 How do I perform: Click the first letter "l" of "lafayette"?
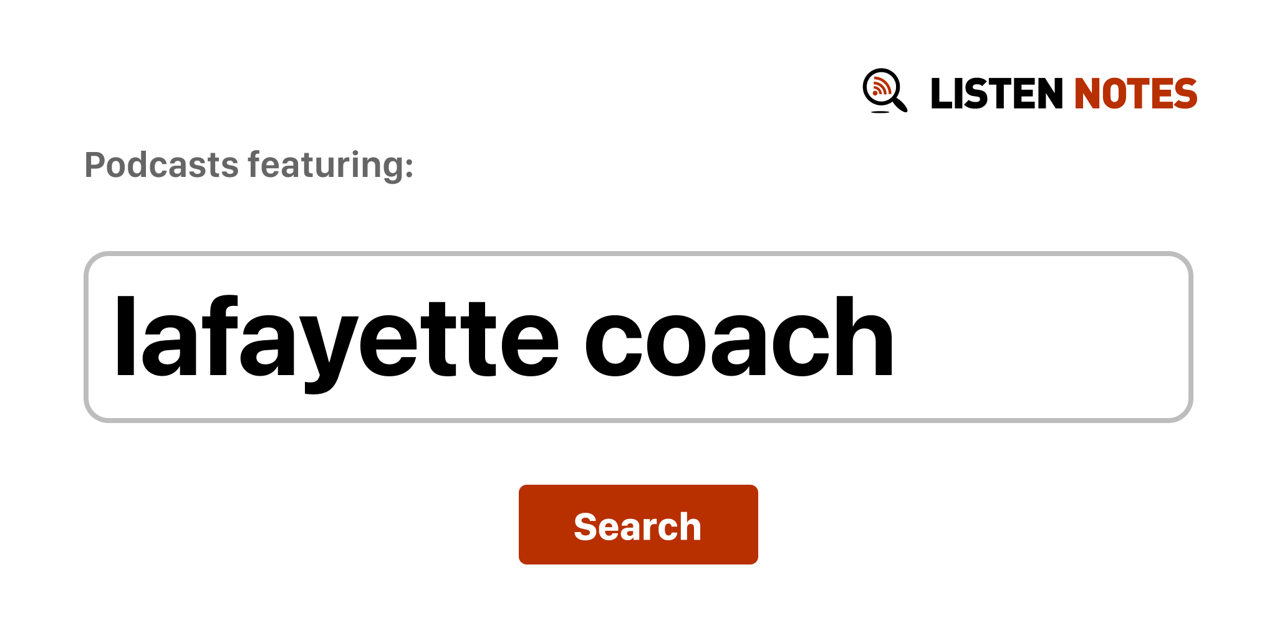point(125,337)
